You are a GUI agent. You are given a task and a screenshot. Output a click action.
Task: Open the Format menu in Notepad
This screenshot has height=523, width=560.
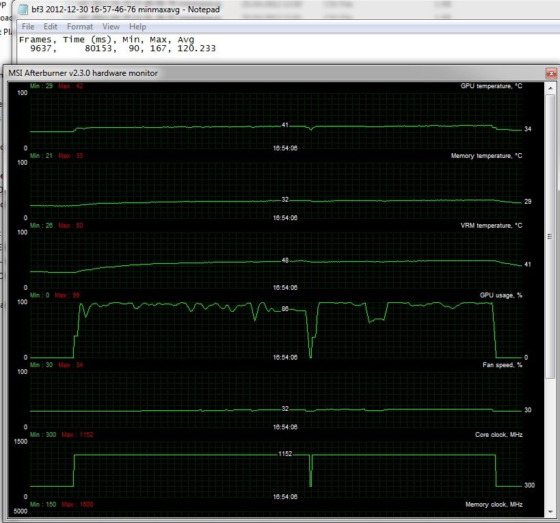click(79, 27)
